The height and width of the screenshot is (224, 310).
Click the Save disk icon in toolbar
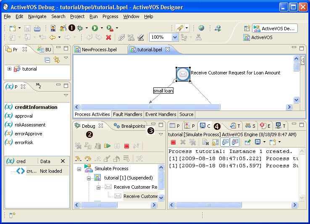27,28
